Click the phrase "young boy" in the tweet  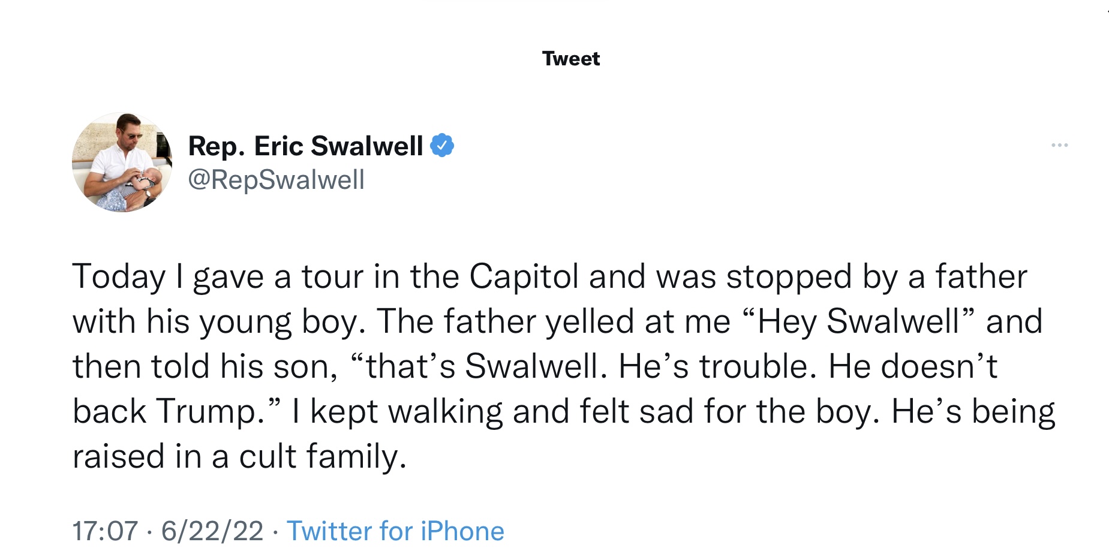pos(281,322)
